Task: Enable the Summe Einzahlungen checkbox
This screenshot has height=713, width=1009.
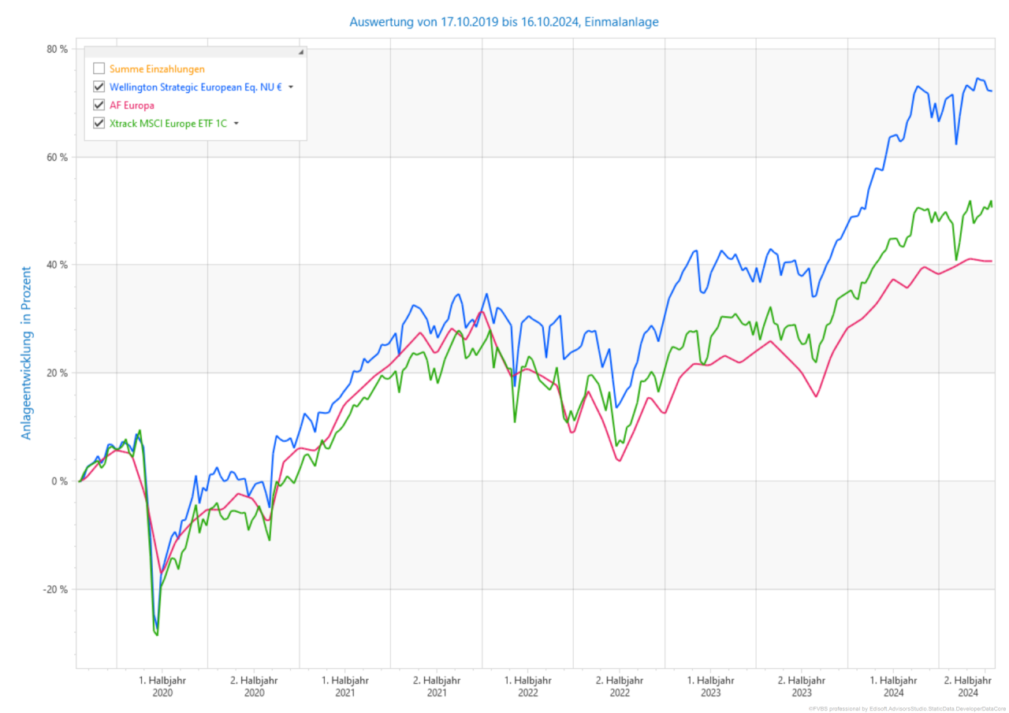Action: (99, 69)
